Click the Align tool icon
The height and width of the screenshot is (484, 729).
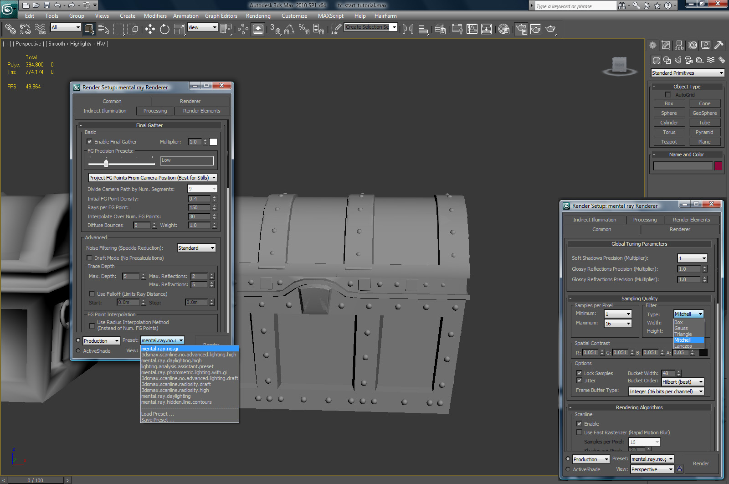(x=423, y=29)
